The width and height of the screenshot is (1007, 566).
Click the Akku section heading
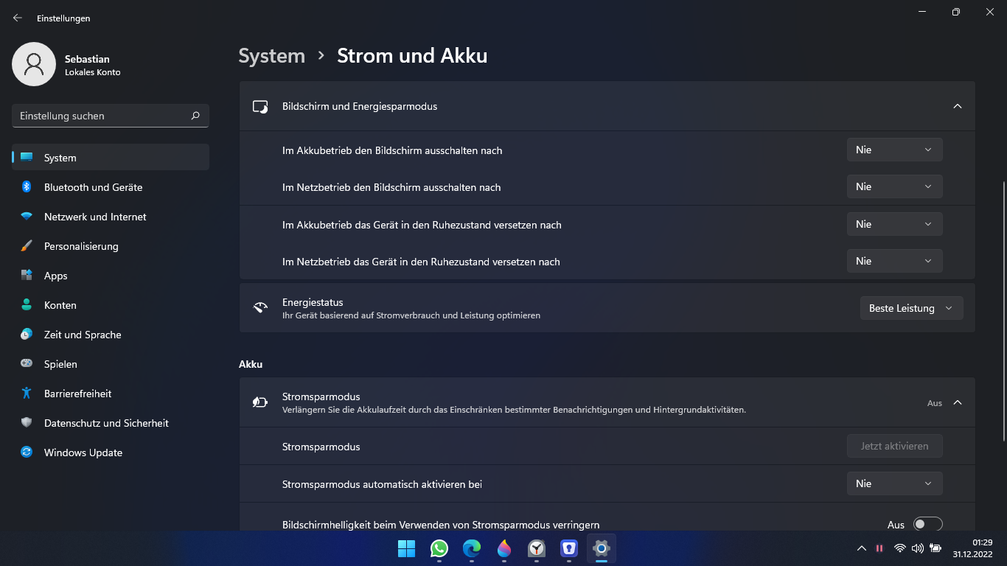coord(251,364)
